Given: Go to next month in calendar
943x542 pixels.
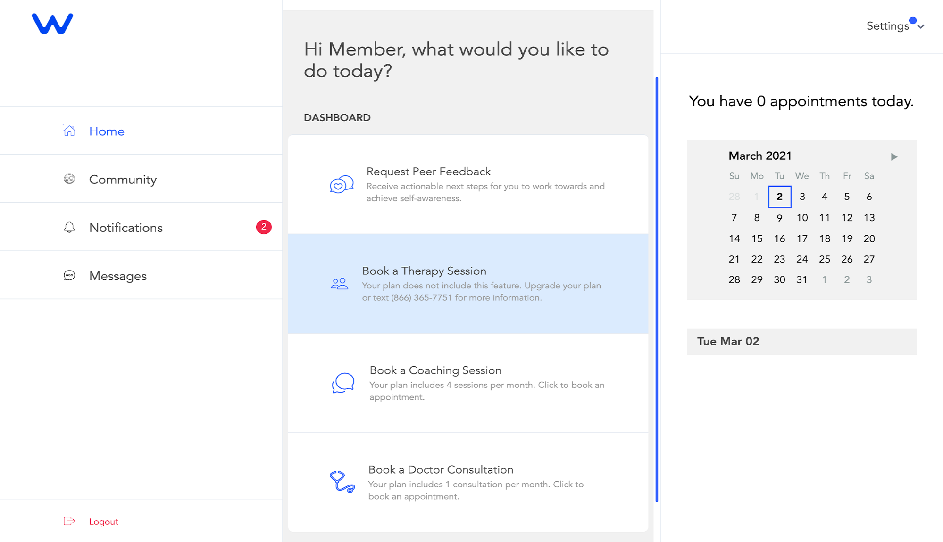Looking at the screenshot, I should (x=894, y=156).
